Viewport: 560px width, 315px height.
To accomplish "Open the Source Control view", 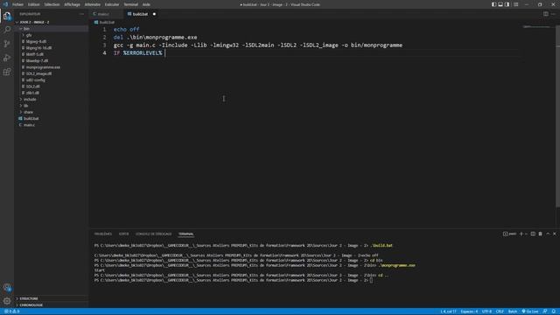I will click(7, 44).
